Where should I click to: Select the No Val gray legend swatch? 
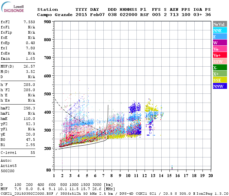220,24
